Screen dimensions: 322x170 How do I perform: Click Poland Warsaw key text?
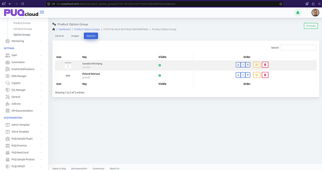pos(91,74)
